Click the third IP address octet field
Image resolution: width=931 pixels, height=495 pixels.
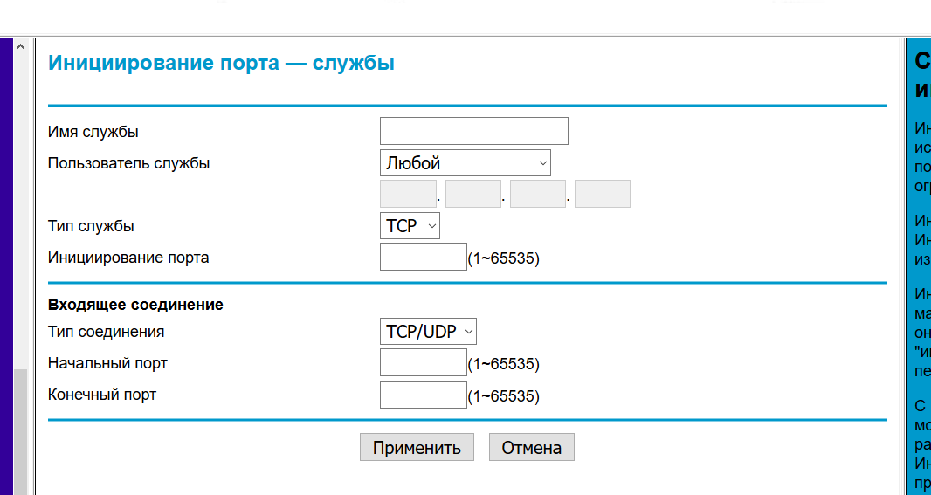(x=537, y=194)
